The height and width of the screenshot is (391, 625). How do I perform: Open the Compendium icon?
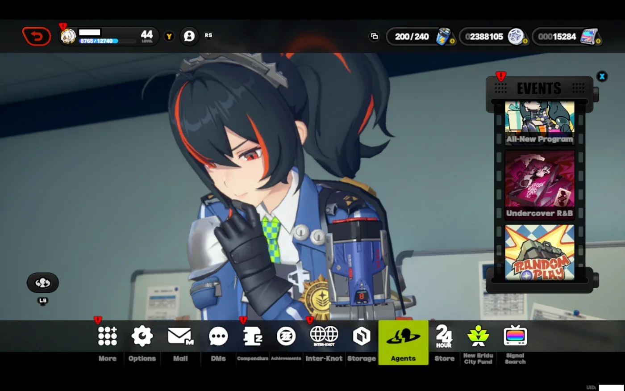(x=252, y=336)
